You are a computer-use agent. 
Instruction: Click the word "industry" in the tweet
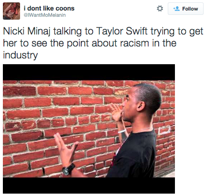click(21, 55)
